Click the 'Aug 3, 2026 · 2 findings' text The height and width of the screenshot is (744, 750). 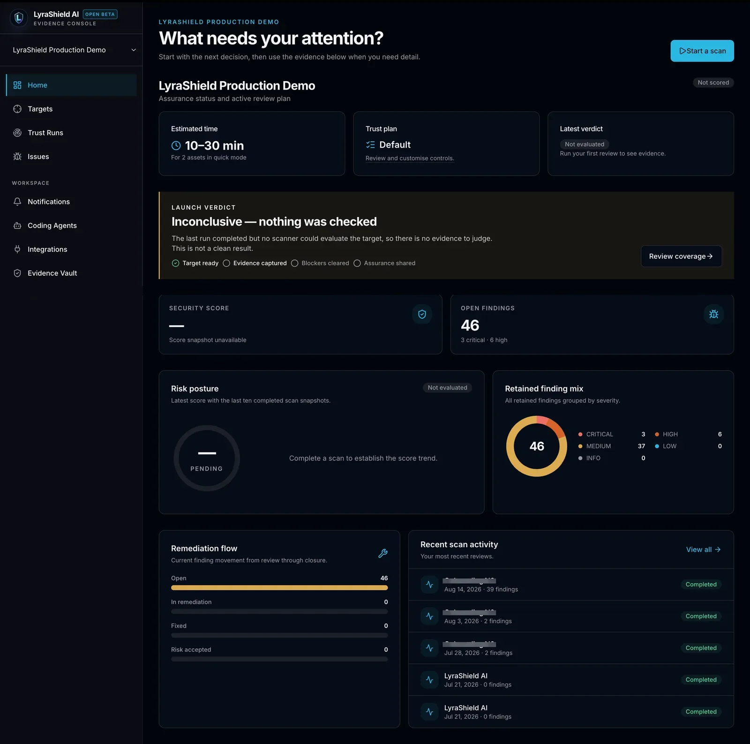478,621
